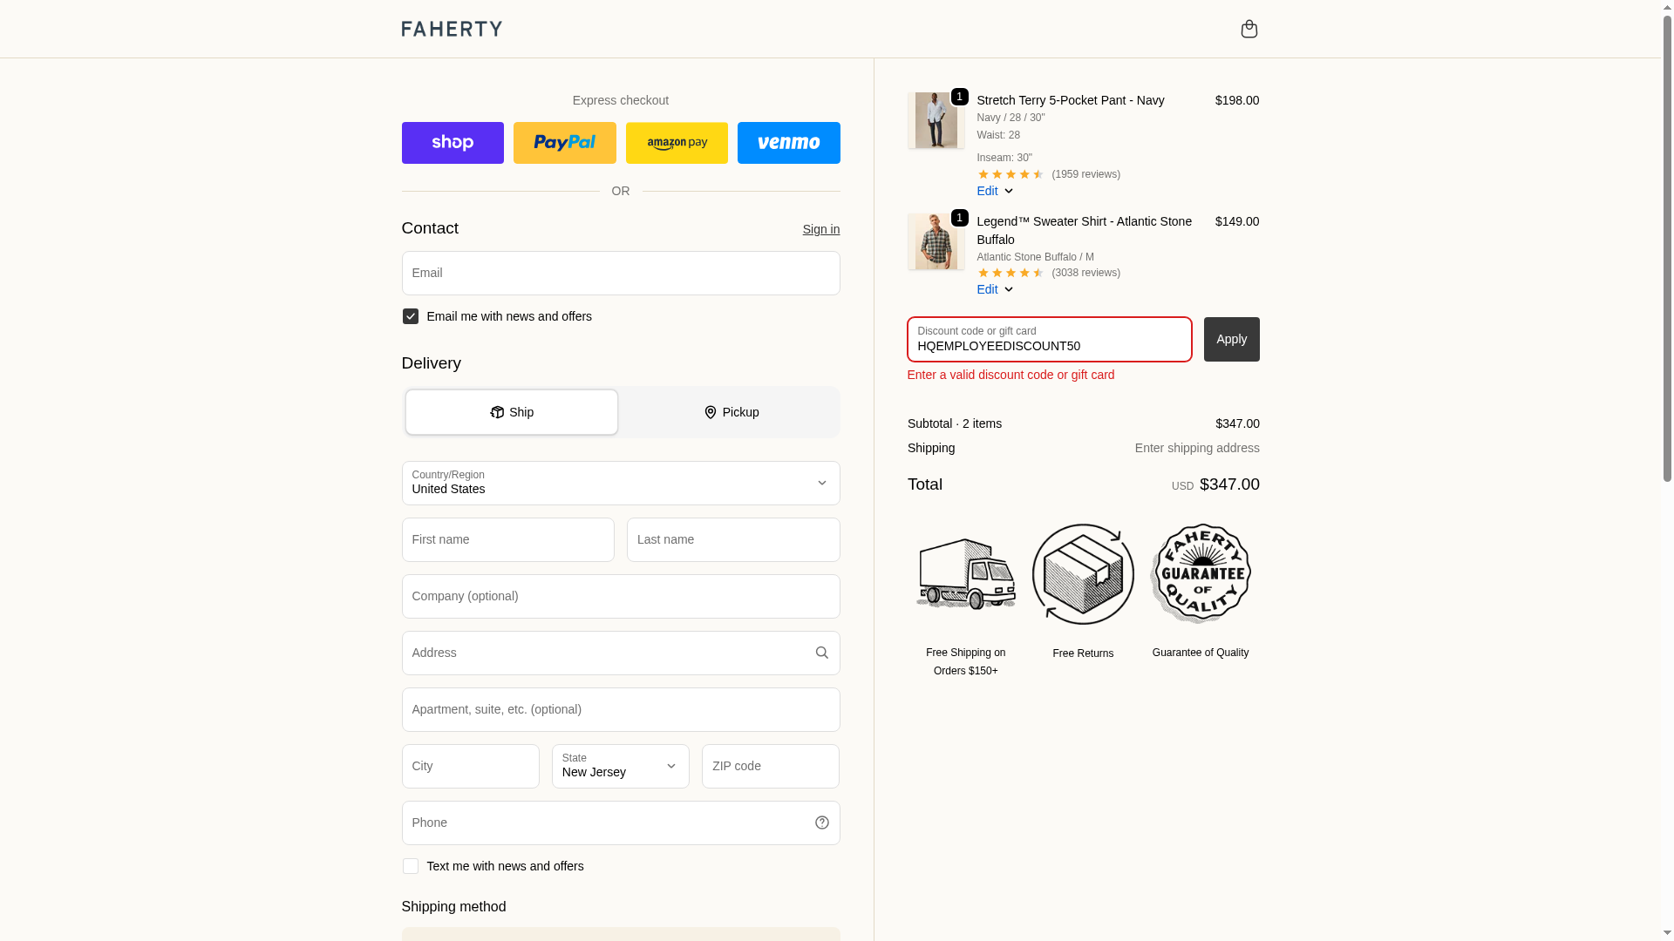
Task: Select the Ship delivery option
Action: [x=512, y=412]
